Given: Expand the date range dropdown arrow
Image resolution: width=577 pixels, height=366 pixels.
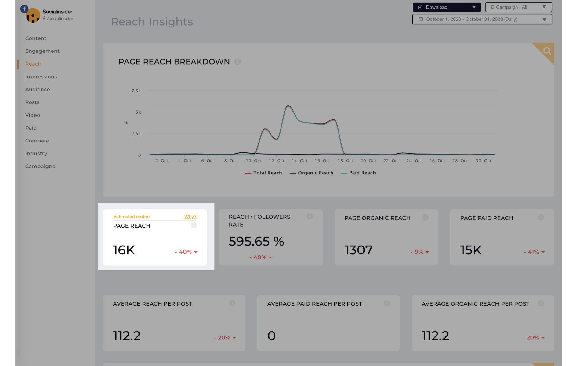Looking at the screenshot, I should pos(544,20).
